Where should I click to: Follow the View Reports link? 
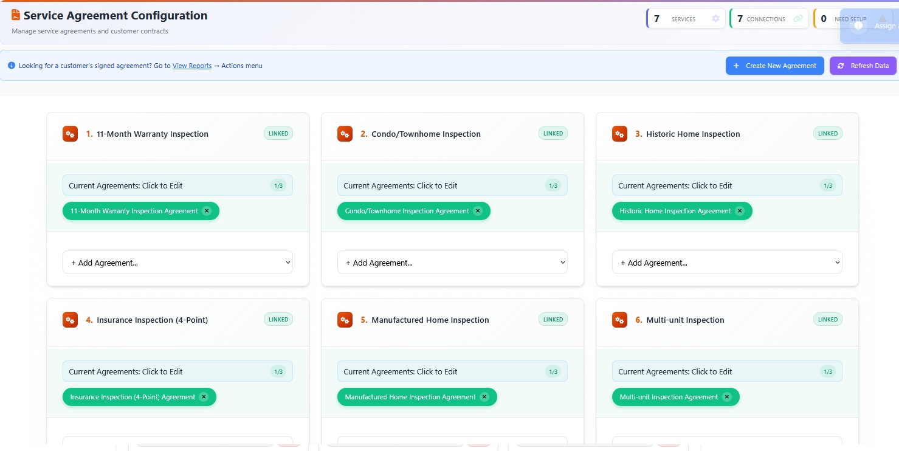[x=192, y=66]
